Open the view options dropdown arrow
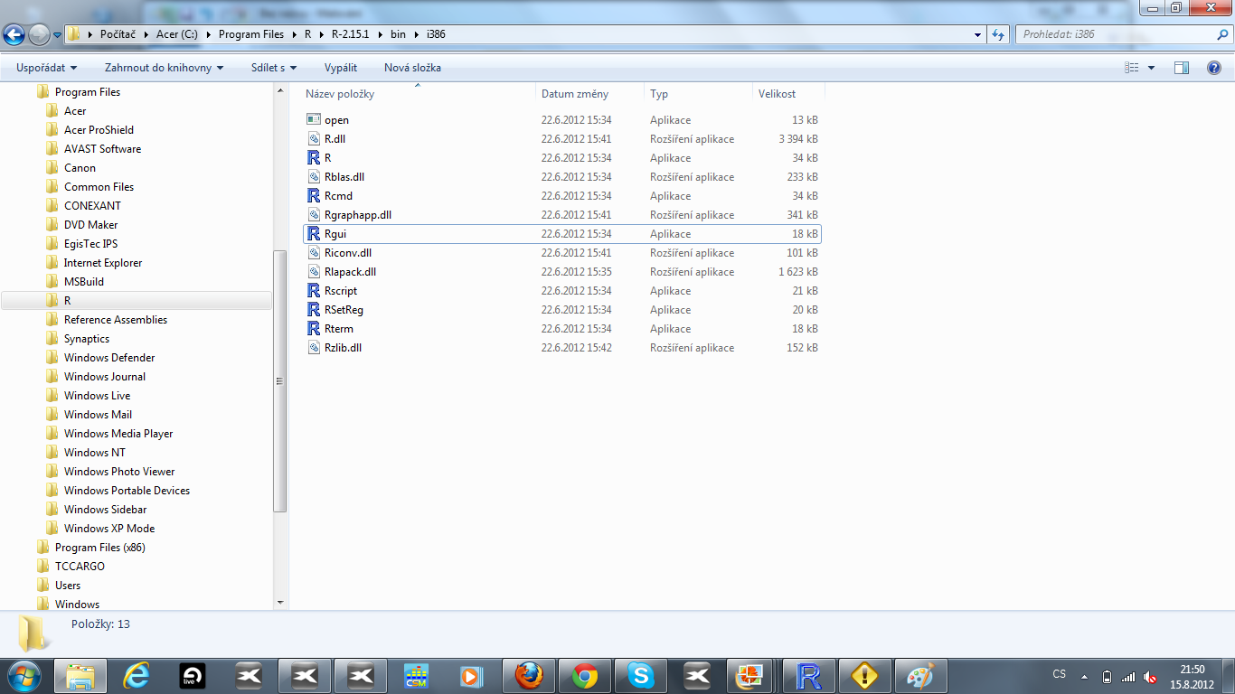The width and height of the screenshot is (1235, 694). tap(1151, 68)
